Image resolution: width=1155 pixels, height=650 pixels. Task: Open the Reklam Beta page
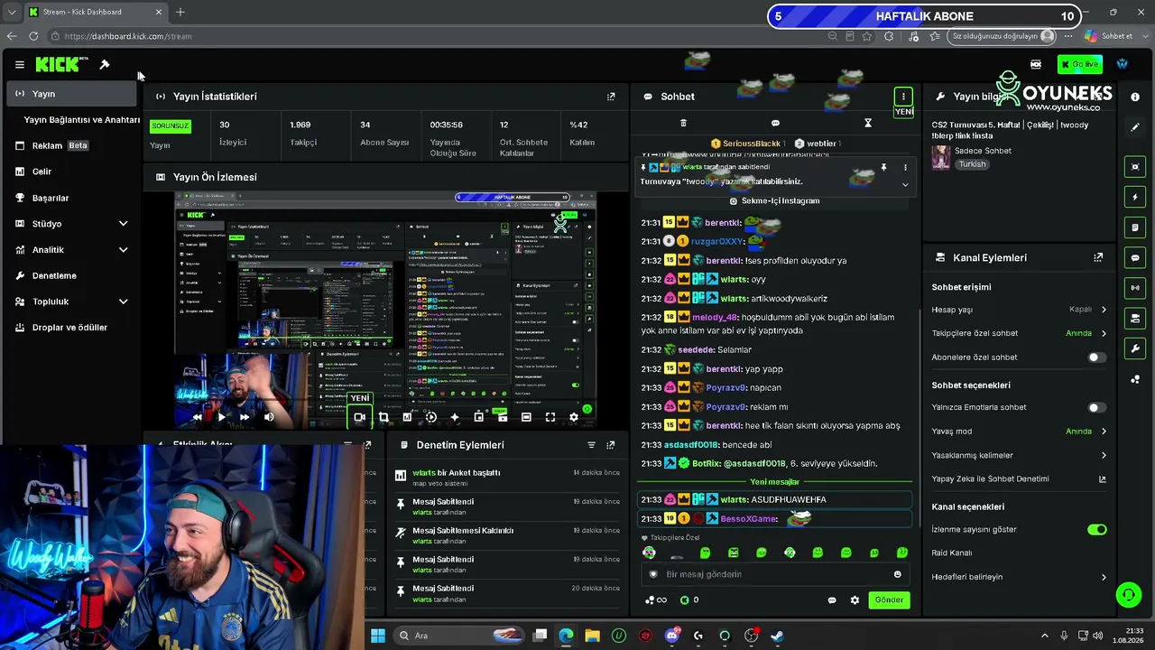click(x=72, y=145)
